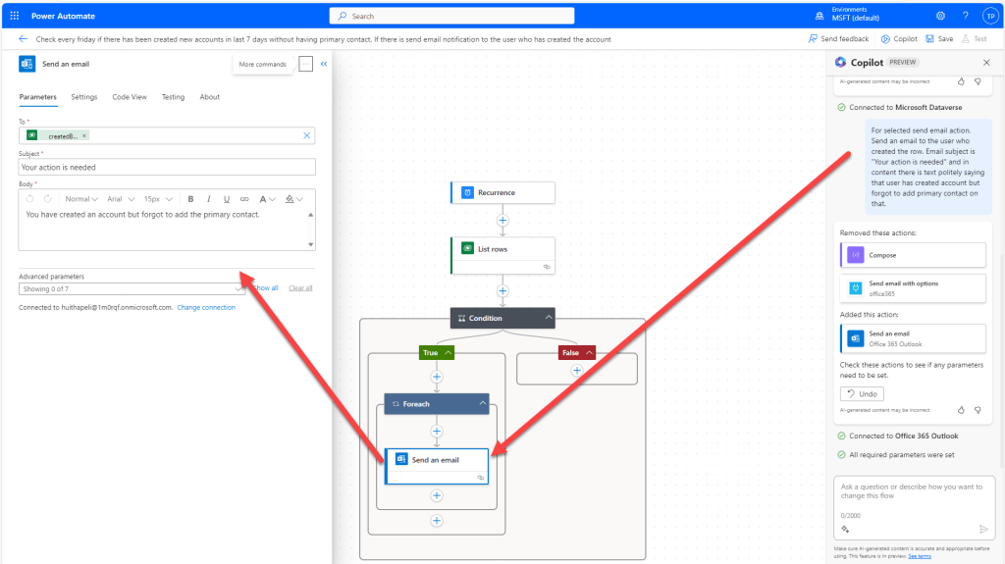Expand the Advanced parameters dropdown

tap(238, 288)
